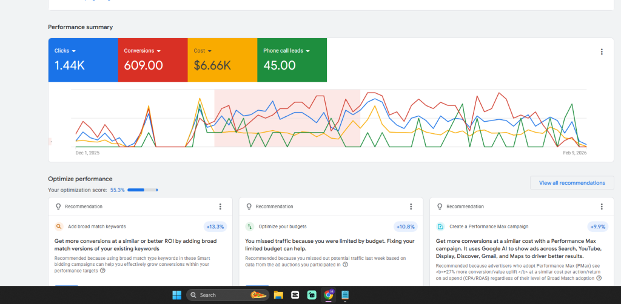
Task: Expand the Clicks metric dropdown
Action: [74, 51]
